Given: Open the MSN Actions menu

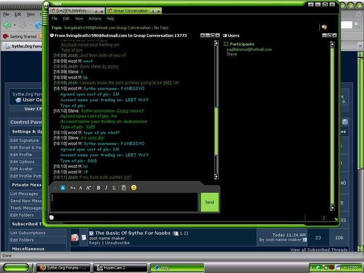Looking at the screenshot, I should coord(95,19).
